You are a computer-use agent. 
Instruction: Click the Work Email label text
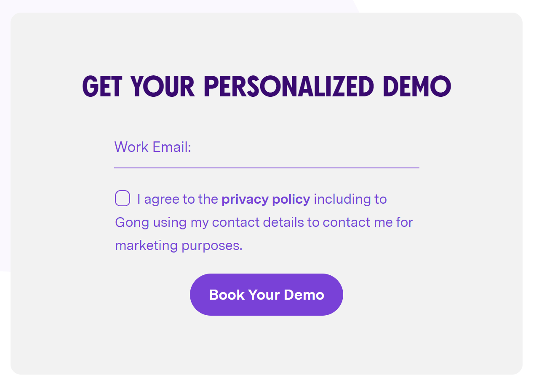pyautogui.click(x=153, y=147)
